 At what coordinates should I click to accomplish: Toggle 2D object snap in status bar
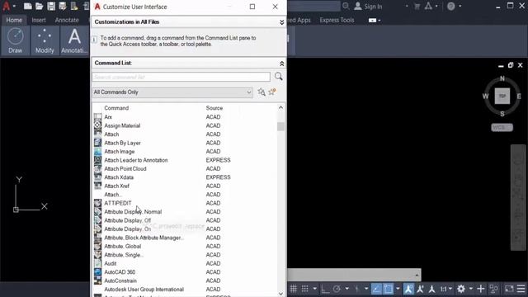[388, 289]
